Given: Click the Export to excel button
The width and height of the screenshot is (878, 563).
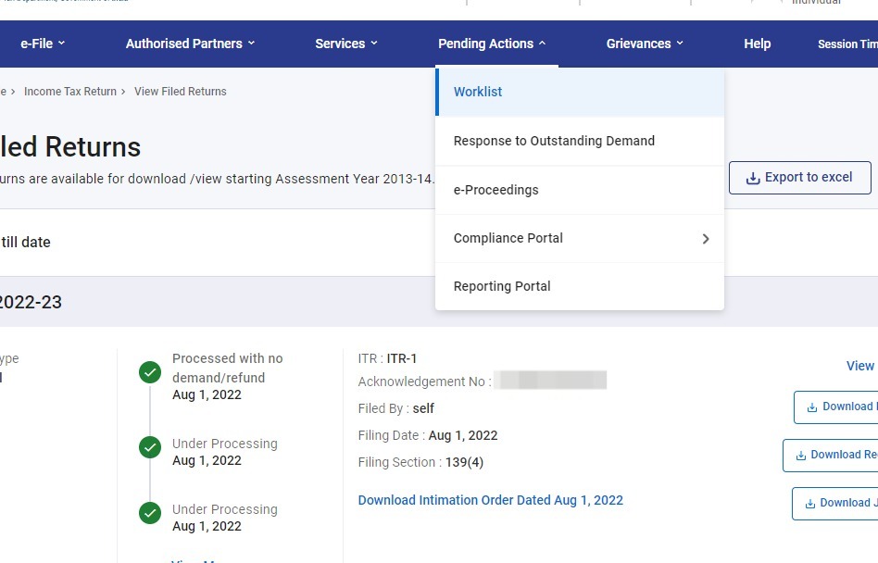Looking at the screenshot, I should click(799, 178).
